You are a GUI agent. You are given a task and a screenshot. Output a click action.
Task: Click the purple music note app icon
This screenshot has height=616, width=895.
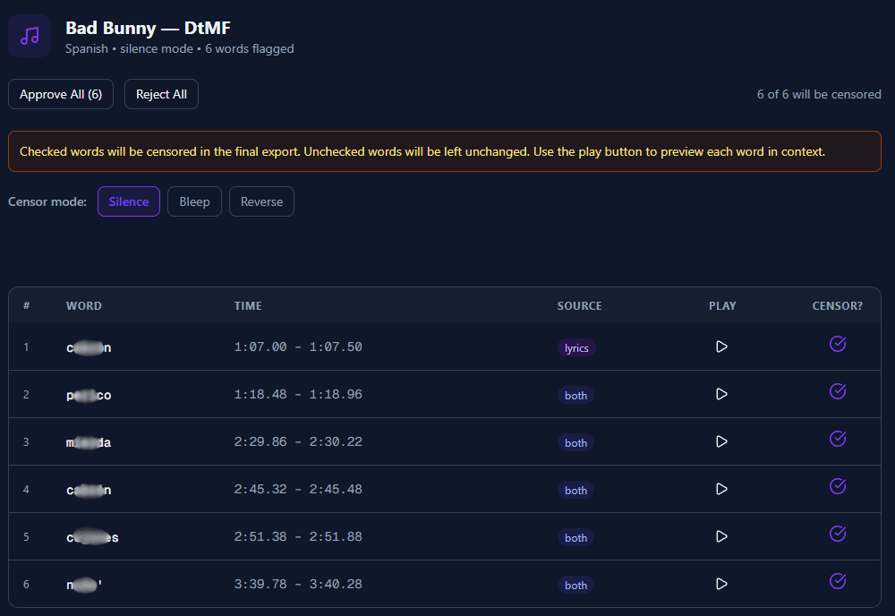coord(30,36)
